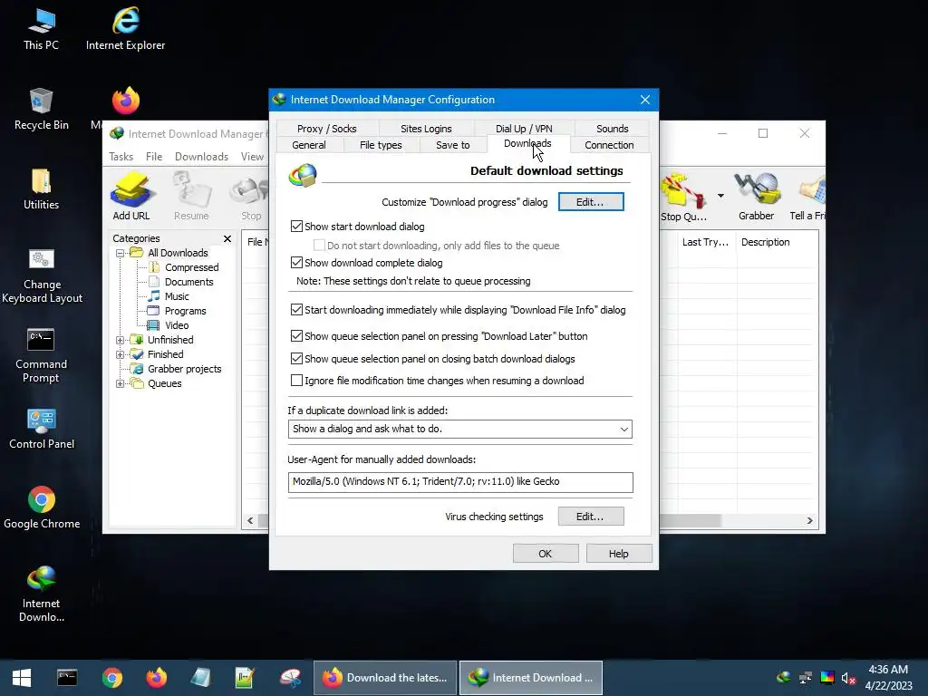This screenshot has width=928, height=696.
Task: Expand the Unfinished category node
Action: click(x=121, y=340)
